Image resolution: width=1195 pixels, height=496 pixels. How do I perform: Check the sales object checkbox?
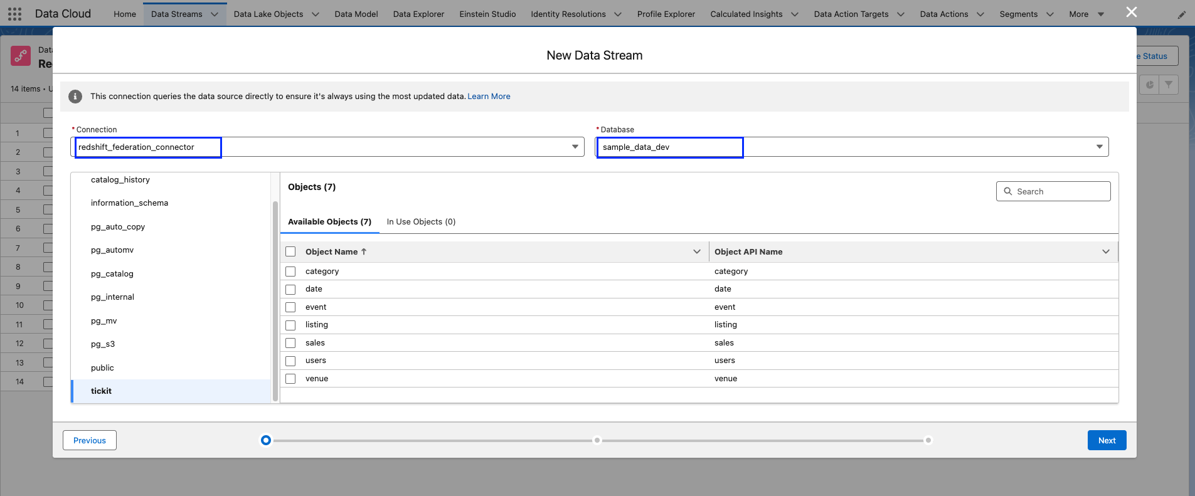click(290, 343)
